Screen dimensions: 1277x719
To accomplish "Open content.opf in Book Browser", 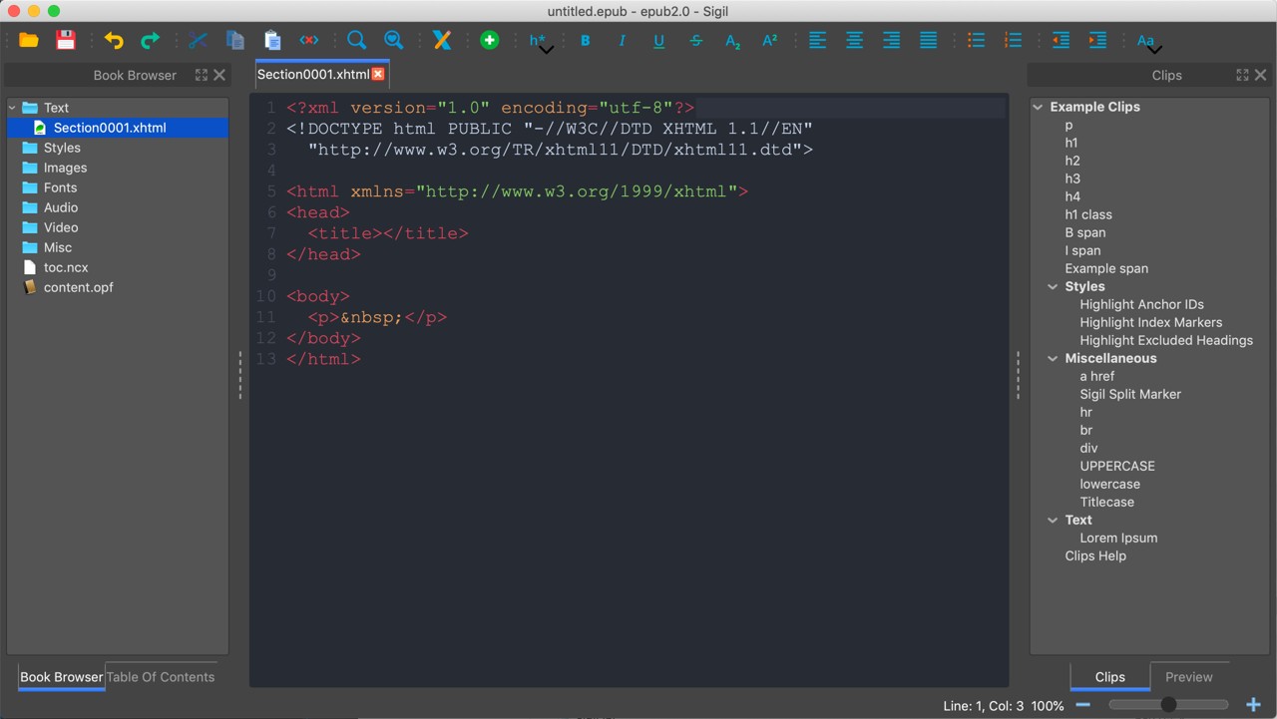I will pyautogui.click(x=78, y=287).
